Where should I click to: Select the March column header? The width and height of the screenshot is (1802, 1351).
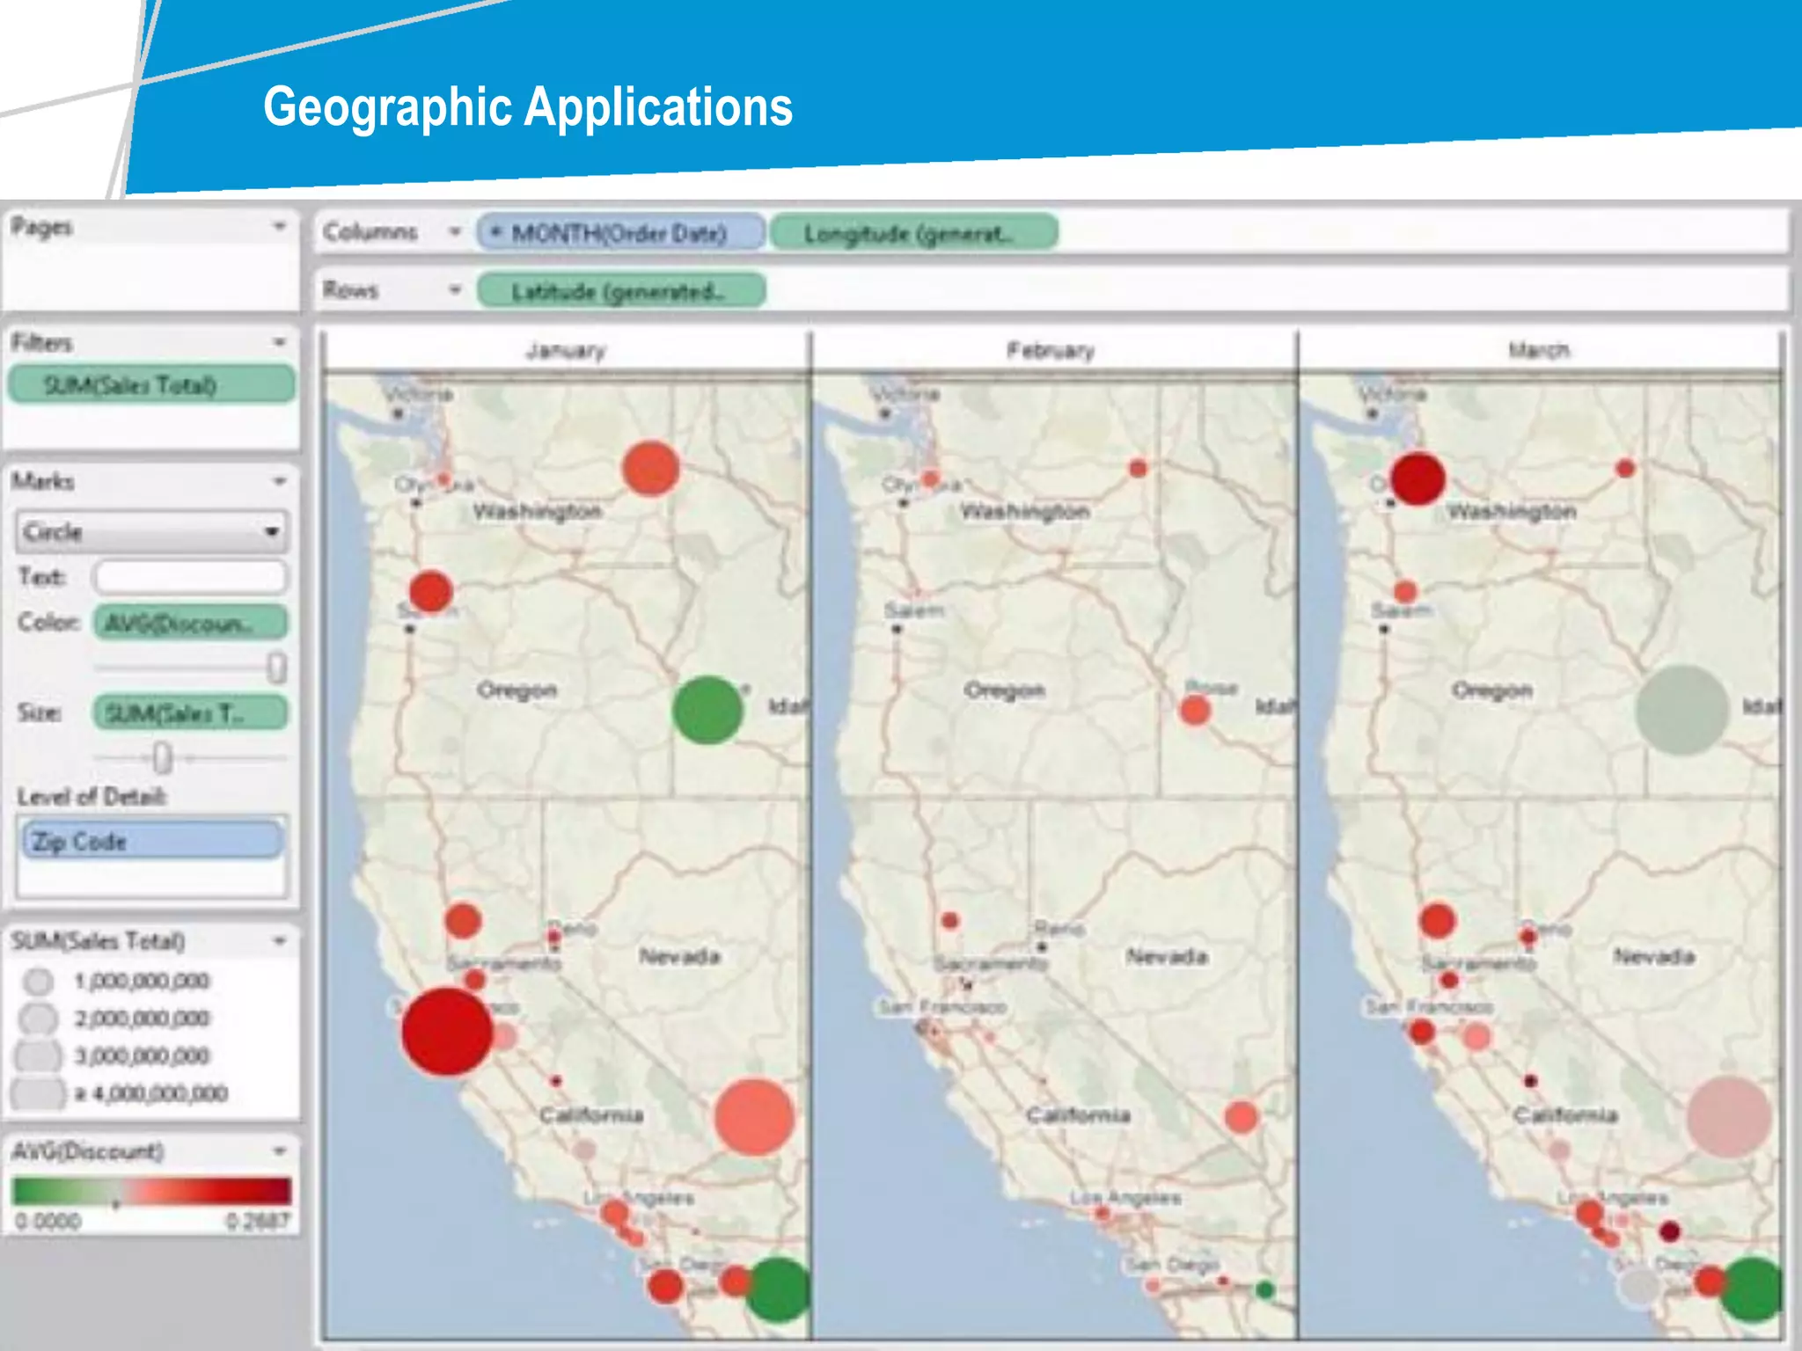(1539, 350)
